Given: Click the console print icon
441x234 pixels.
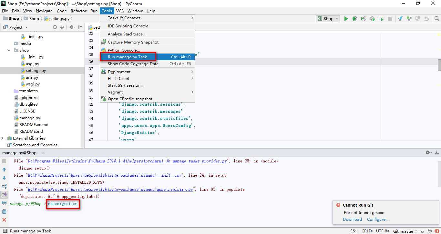Looking at the screenshot, I should (4, 203).
